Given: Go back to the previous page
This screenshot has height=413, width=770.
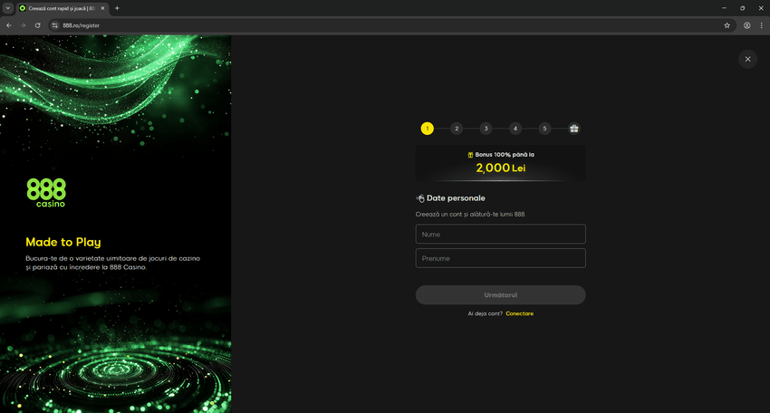Looking at the screenshot, I should pyautogui.click(x=8, y=25).
